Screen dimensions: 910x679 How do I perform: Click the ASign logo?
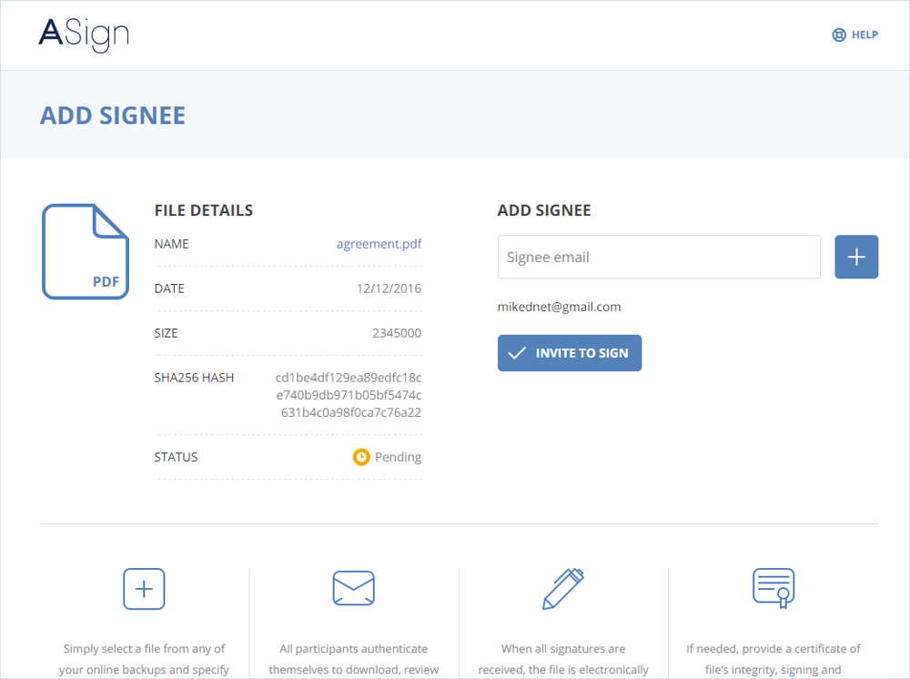pyautogui.click(x=84, y=35)
